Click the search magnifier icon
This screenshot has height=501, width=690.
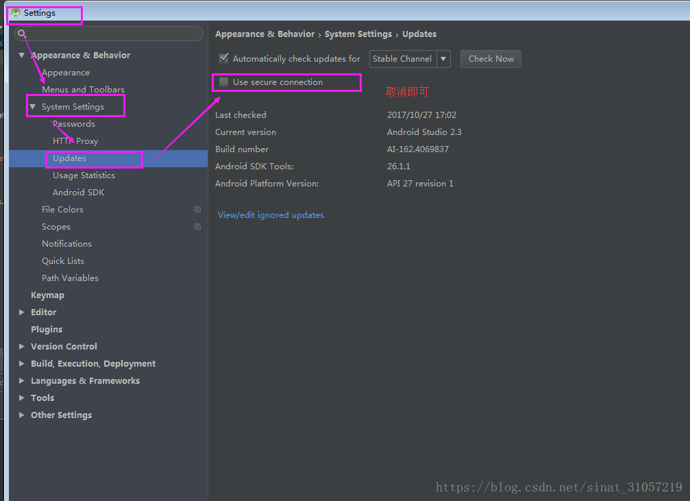21,34
